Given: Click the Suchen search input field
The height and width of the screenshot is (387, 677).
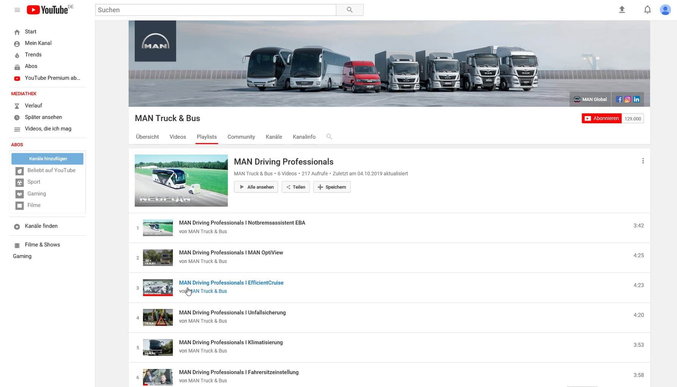Looking at the screenshot, I should (x=215, y=10).
